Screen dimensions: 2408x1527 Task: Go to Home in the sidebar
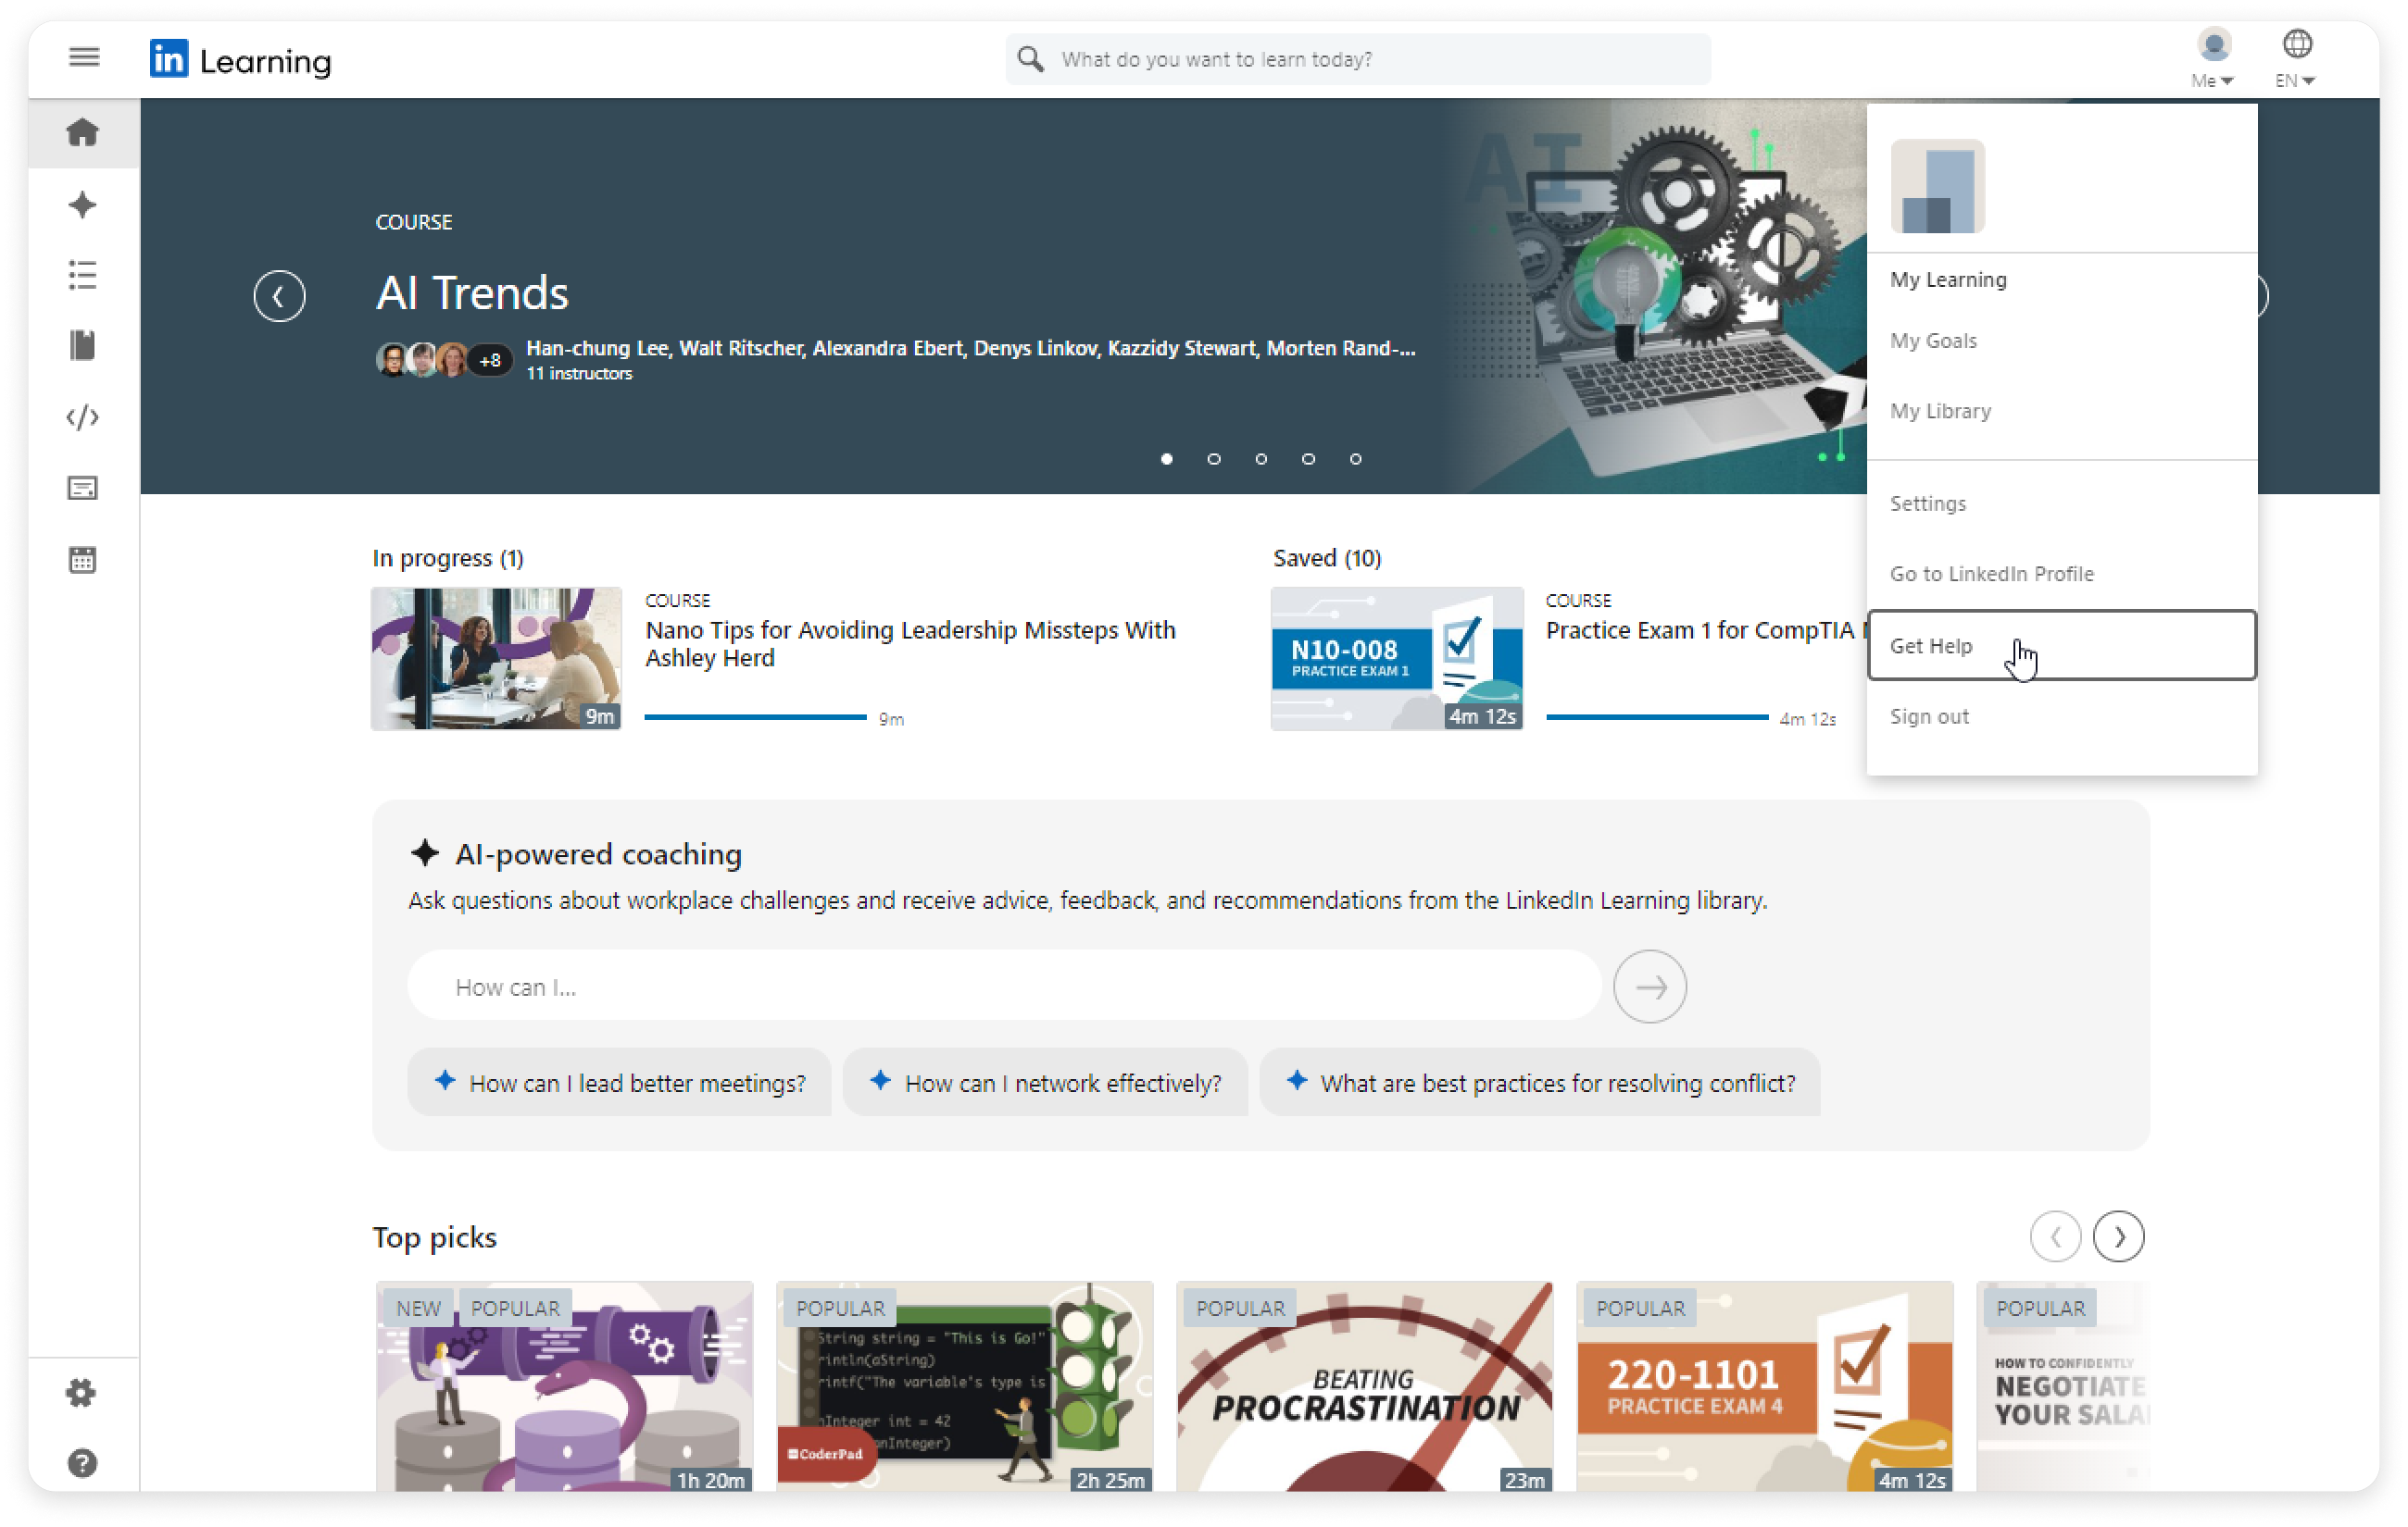pos(83,133)
